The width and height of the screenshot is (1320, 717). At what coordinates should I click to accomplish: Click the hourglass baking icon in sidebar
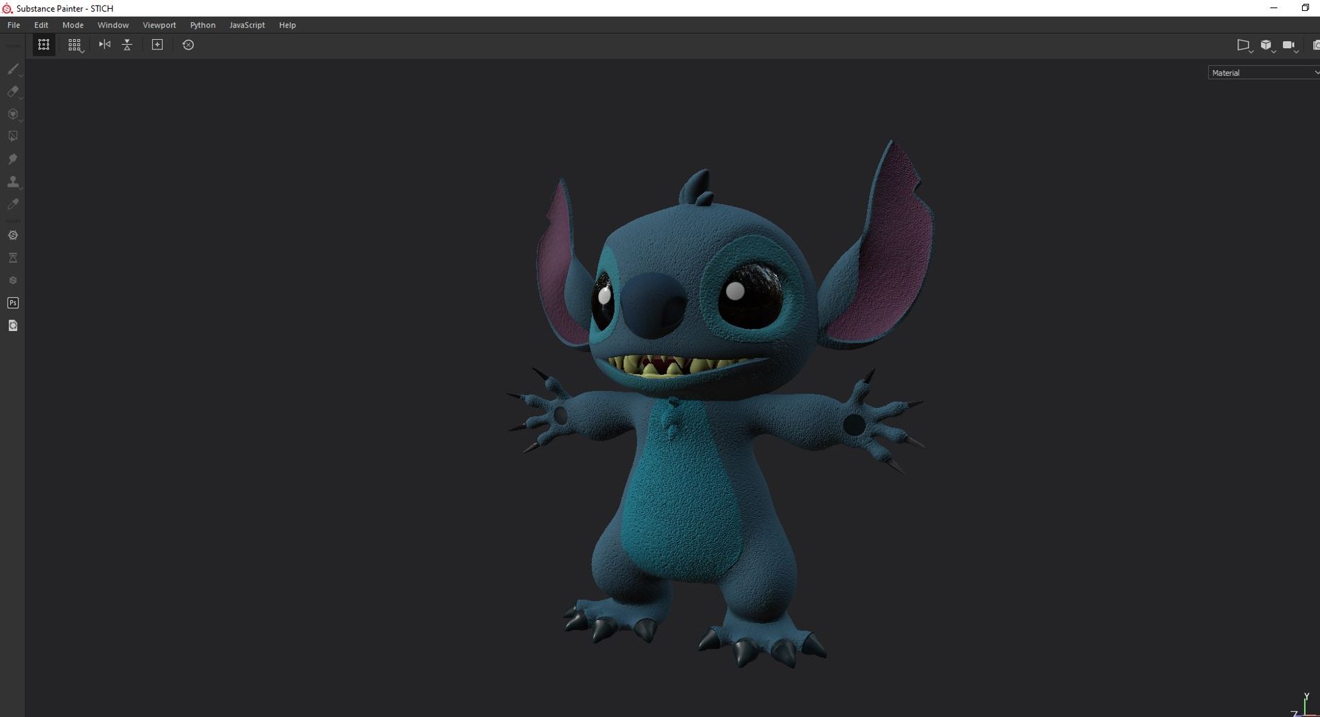coord(12,258)
